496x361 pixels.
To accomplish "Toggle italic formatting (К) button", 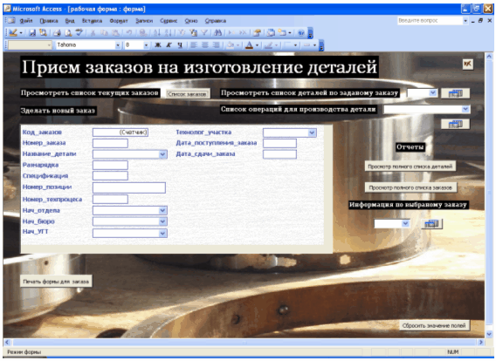I will point(169,45).
